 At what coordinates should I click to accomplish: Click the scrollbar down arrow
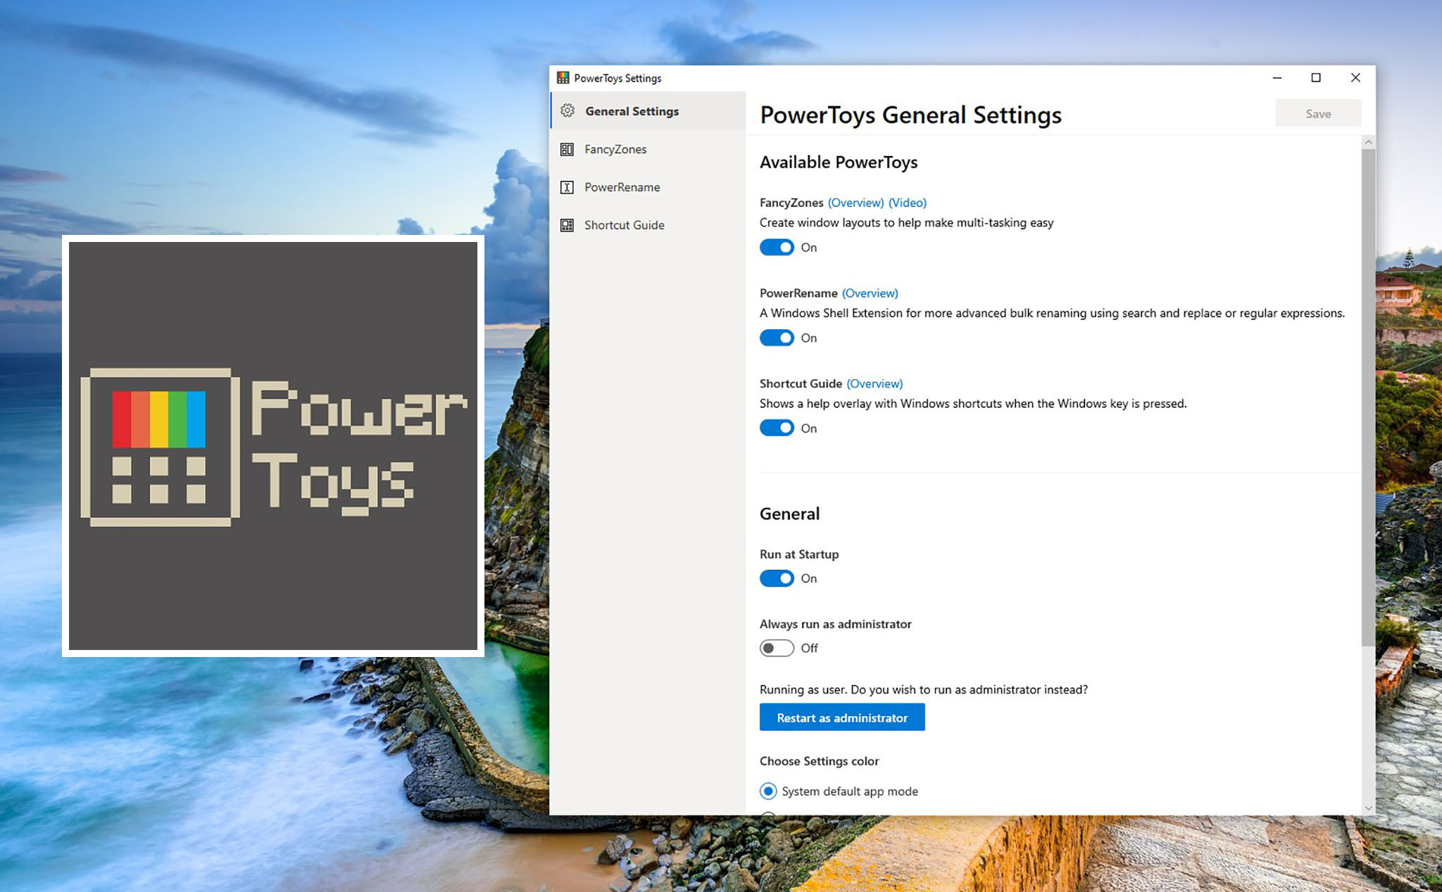tap(1367, 808)
